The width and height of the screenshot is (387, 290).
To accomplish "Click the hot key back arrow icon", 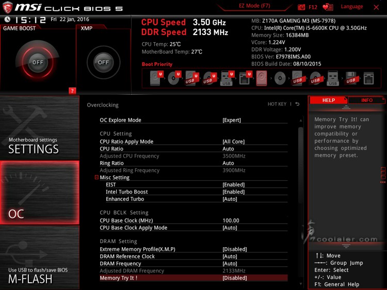I will pos(297,104).
